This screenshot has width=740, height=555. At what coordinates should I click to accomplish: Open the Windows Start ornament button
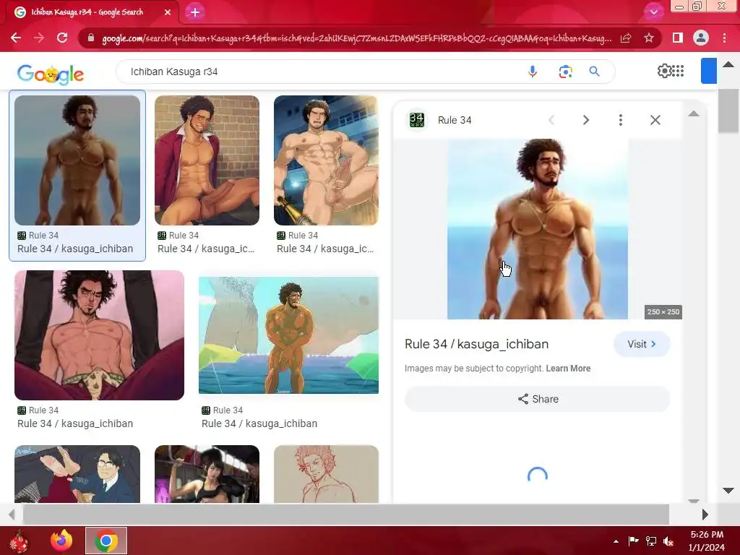(x=19, y=541)
